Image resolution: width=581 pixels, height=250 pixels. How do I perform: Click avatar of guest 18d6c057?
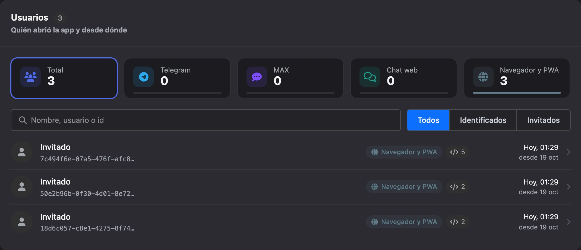22,222
